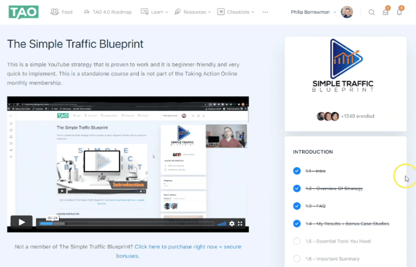Open lesson 1.5 – Essential Tools You Need

pos(338,241)
